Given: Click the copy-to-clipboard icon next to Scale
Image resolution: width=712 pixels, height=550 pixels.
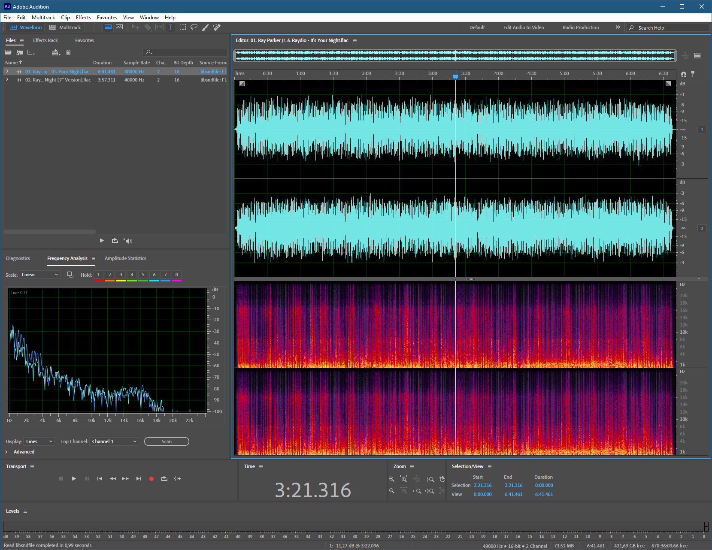Looking at the screenshot, I should tap(70, 275).
